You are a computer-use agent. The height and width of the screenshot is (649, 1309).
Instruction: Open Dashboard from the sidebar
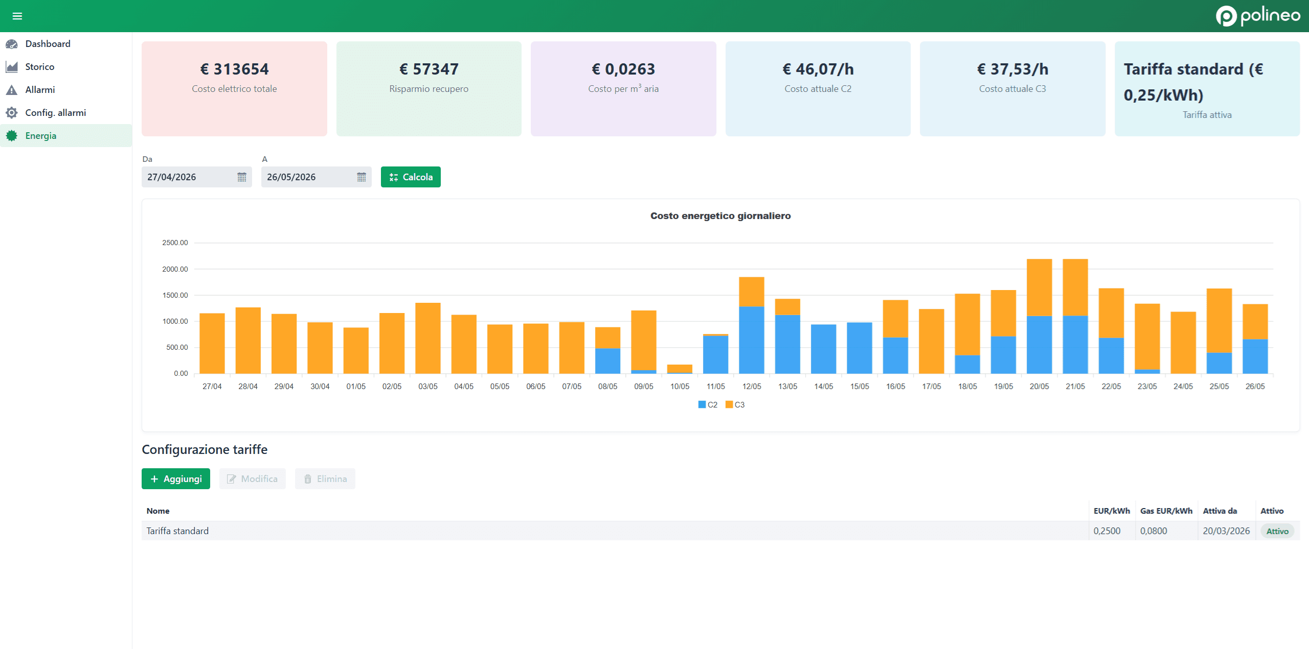click(66, 44)
